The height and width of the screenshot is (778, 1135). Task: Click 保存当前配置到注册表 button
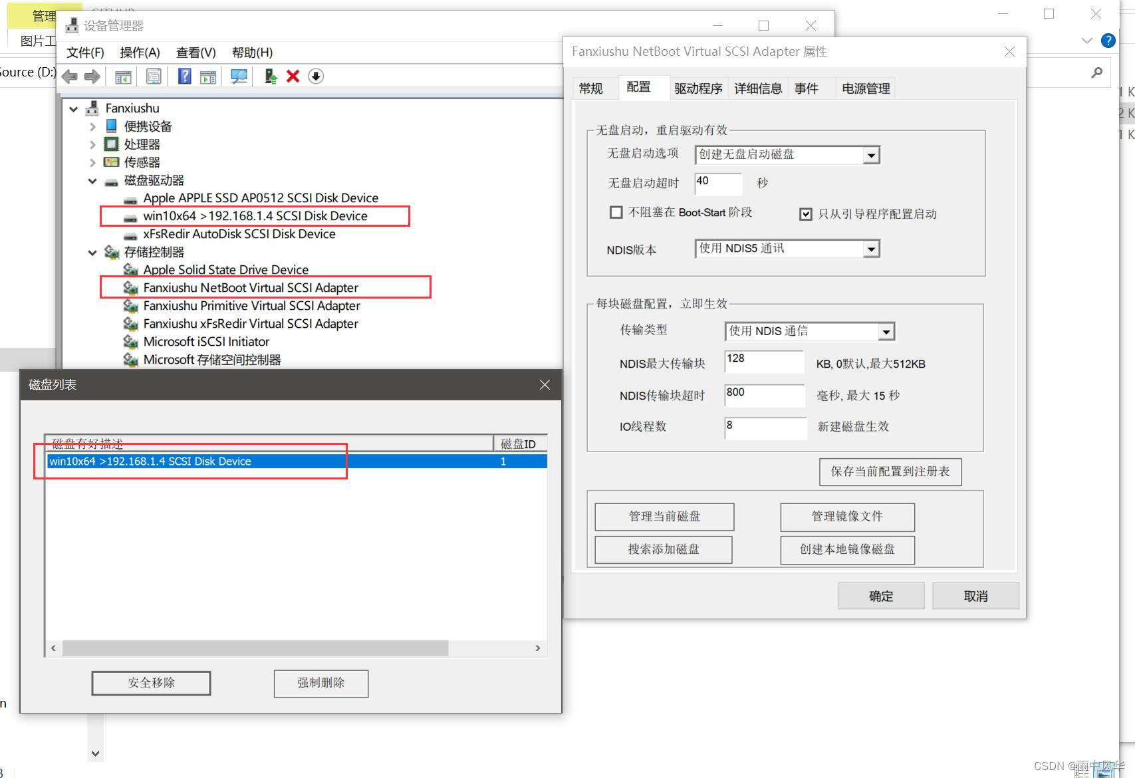pos(890,471)
